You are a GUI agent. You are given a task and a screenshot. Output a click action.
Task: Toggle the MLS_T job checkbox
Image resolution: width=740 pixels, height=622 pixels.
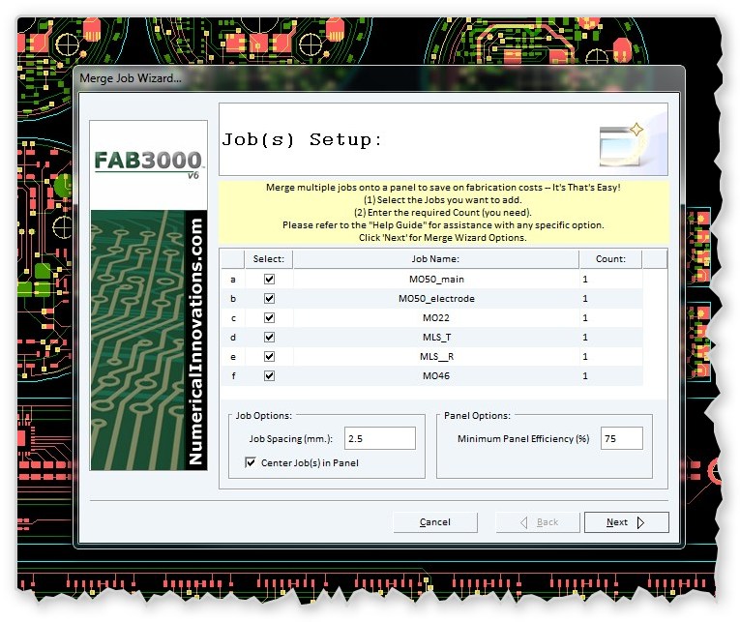click(x=269, y=337)
